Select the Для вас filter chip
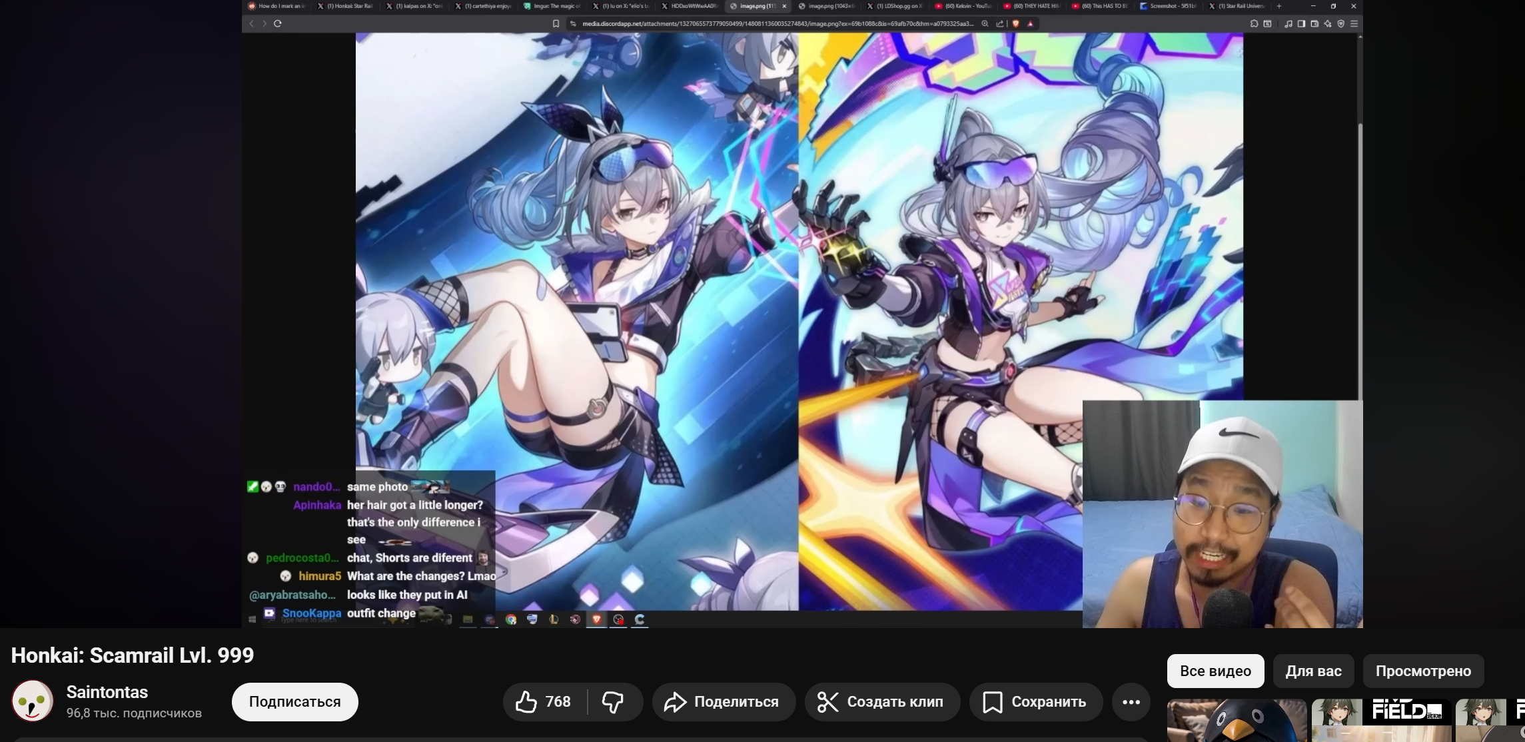This screenshot has width=1525, height=742. click(1313, 671)
